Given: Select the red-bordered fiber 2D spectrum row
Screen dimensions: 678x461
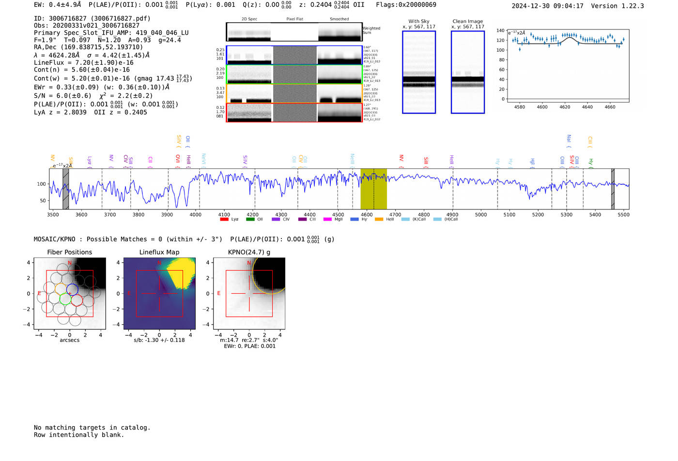Looking at the screenshot, I should click(294, 112).
